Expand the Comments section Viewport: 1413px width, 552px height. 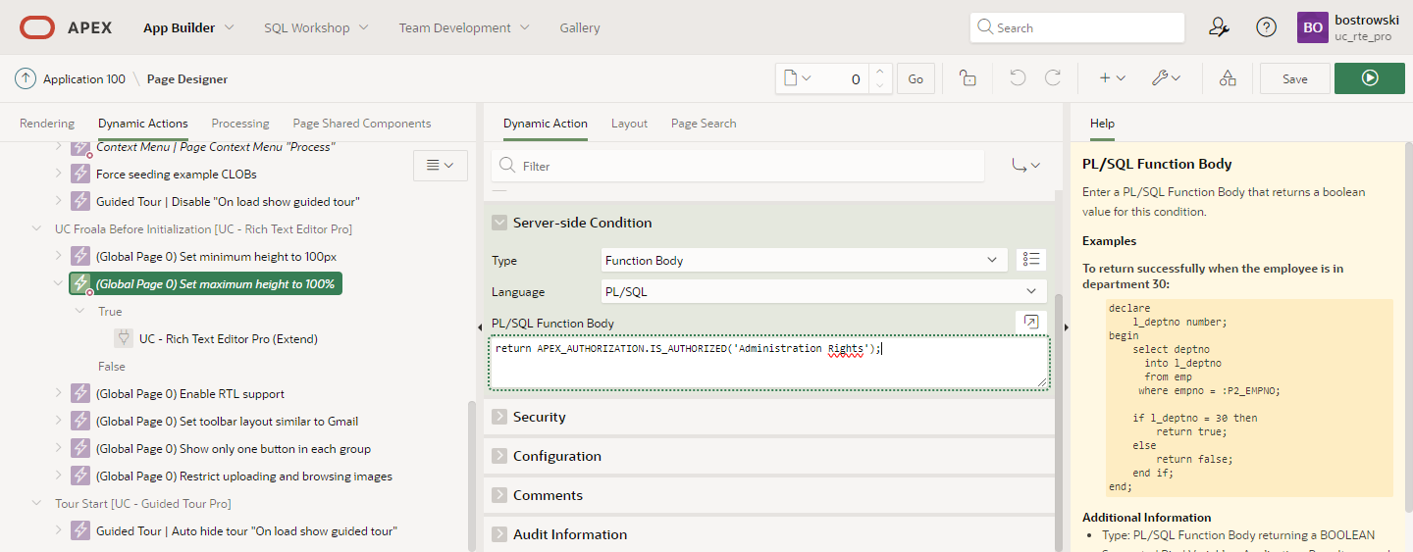pos(499,495)
